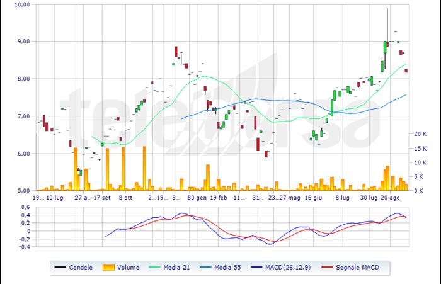Click the -0,4 MACD axis label
The image size is (441, 284).
[x=24, y=247]
